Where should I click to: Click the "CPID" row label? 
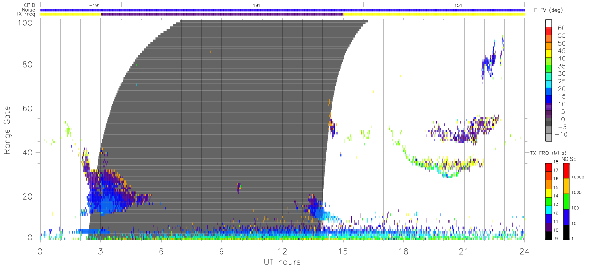coord(29,5)
